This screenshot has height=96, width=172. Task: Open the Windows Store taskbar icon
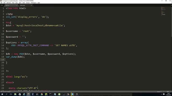20,94
